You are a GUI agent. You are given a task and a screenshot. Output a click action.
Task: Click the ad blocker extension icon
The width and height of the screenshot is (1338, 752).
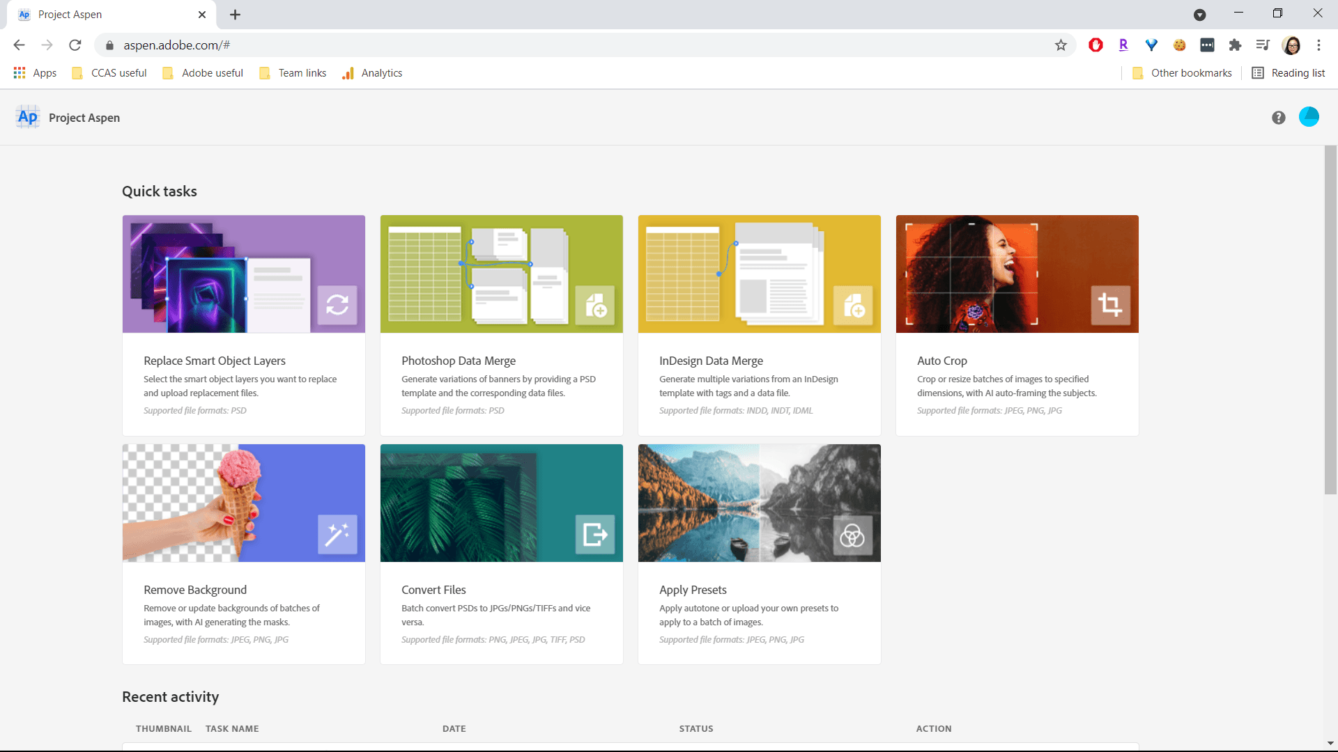(1095, 45)
